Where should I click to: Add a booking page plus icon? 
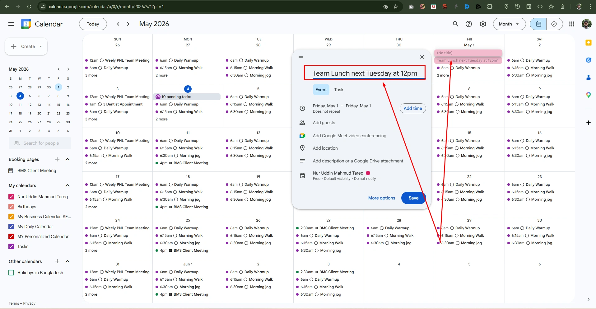click(x=57, y=159)
